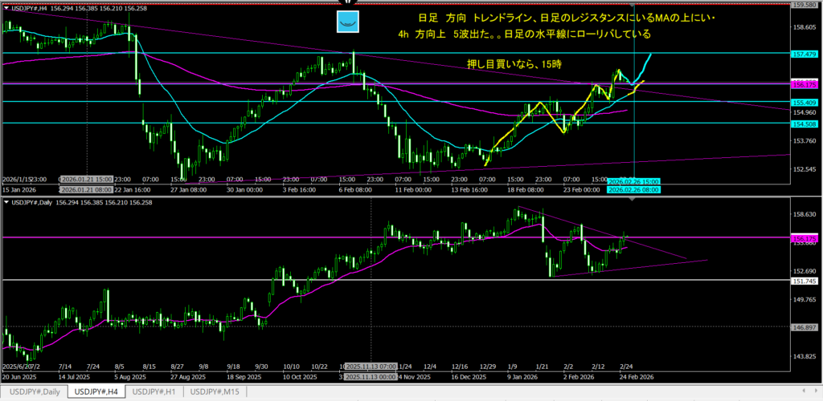
Task: Click the 159.580 red price label
Action: tap(805, 5)
